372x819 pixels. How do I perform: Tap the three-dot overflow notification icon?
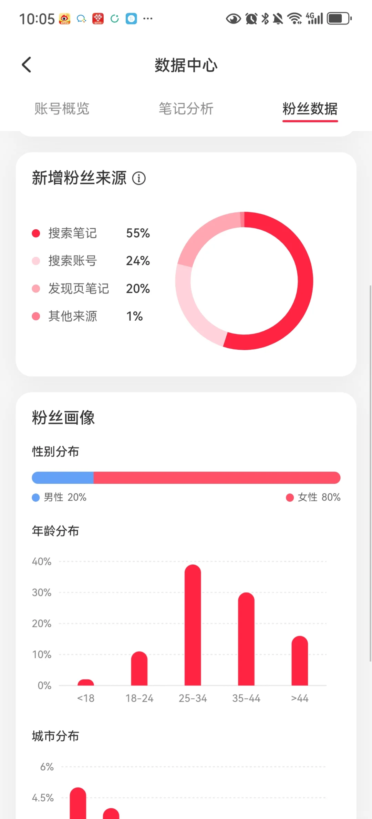point(148,19)
